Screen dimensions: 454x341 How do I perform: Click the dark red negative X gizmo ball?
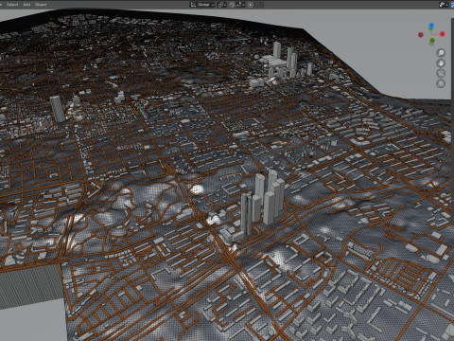[x=421, y=35]
